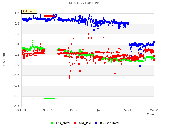Click the lowest red PRI outlier near -0.25

[70, 78]
